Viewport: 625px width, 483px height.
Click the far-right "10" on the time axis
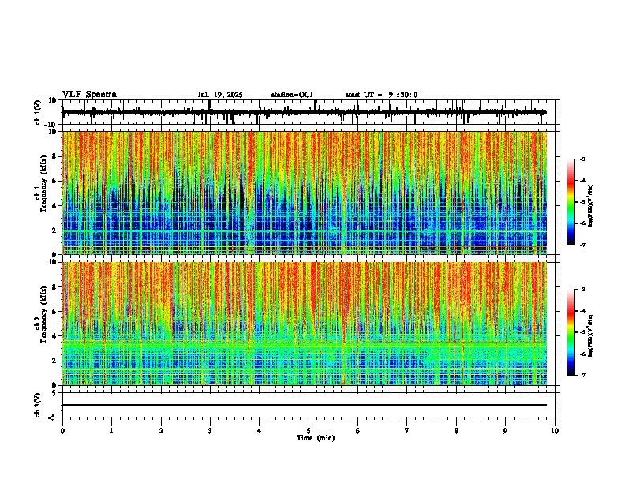tap(555, 431)
